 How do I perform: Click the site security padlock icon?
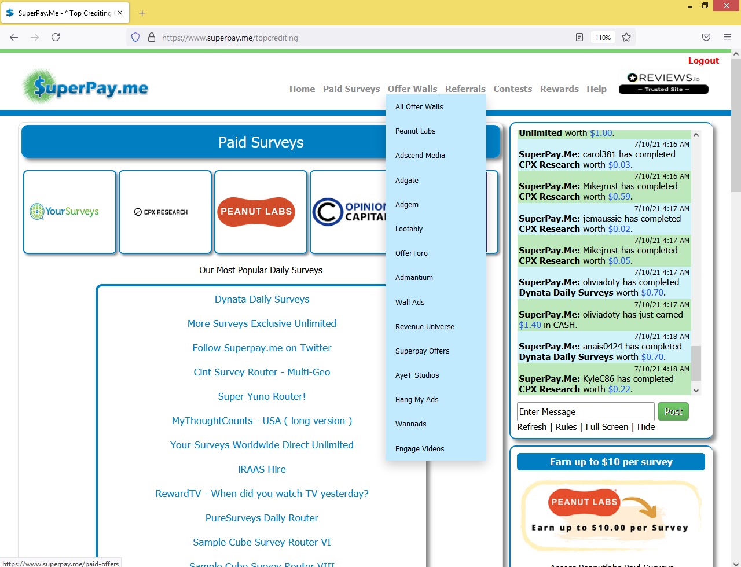coord(152,37)
